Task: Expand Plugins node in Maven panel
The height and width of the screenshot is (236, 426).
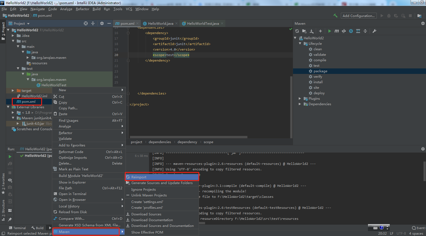Action: point(300,98)
